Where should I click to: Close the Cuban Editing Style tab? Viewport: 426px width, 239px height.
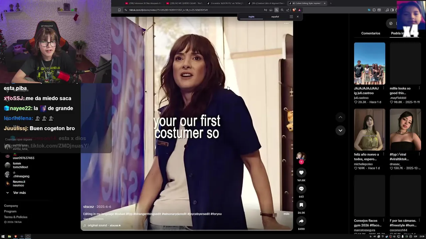[324, 3]
